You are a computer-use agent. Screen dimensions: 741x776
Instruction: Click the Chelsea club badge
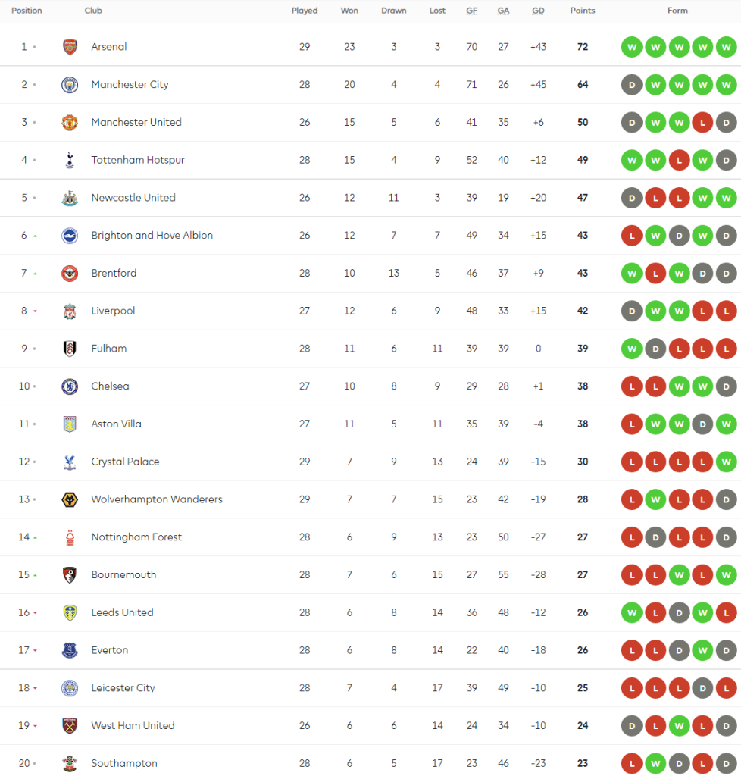point(70,386)
